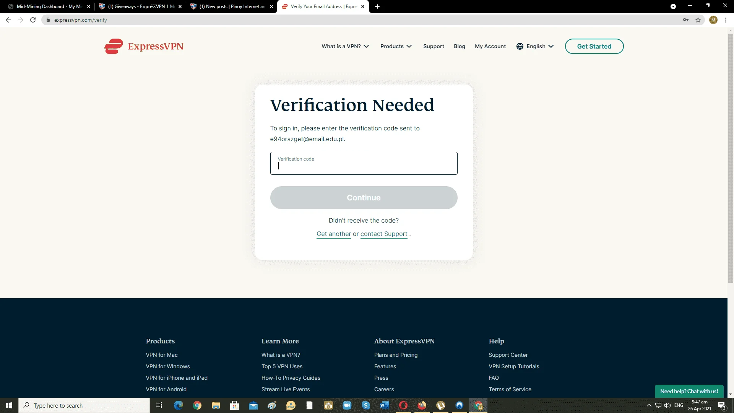Go to My Account

[x=490, y=46]
